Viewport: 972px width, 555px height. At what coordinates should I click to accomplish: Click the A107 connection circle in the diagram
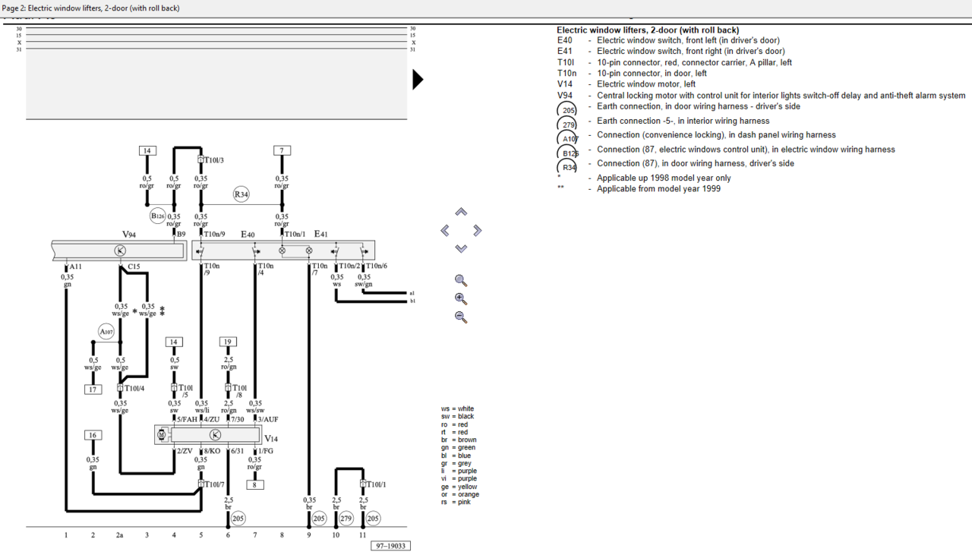click(106, 332)
